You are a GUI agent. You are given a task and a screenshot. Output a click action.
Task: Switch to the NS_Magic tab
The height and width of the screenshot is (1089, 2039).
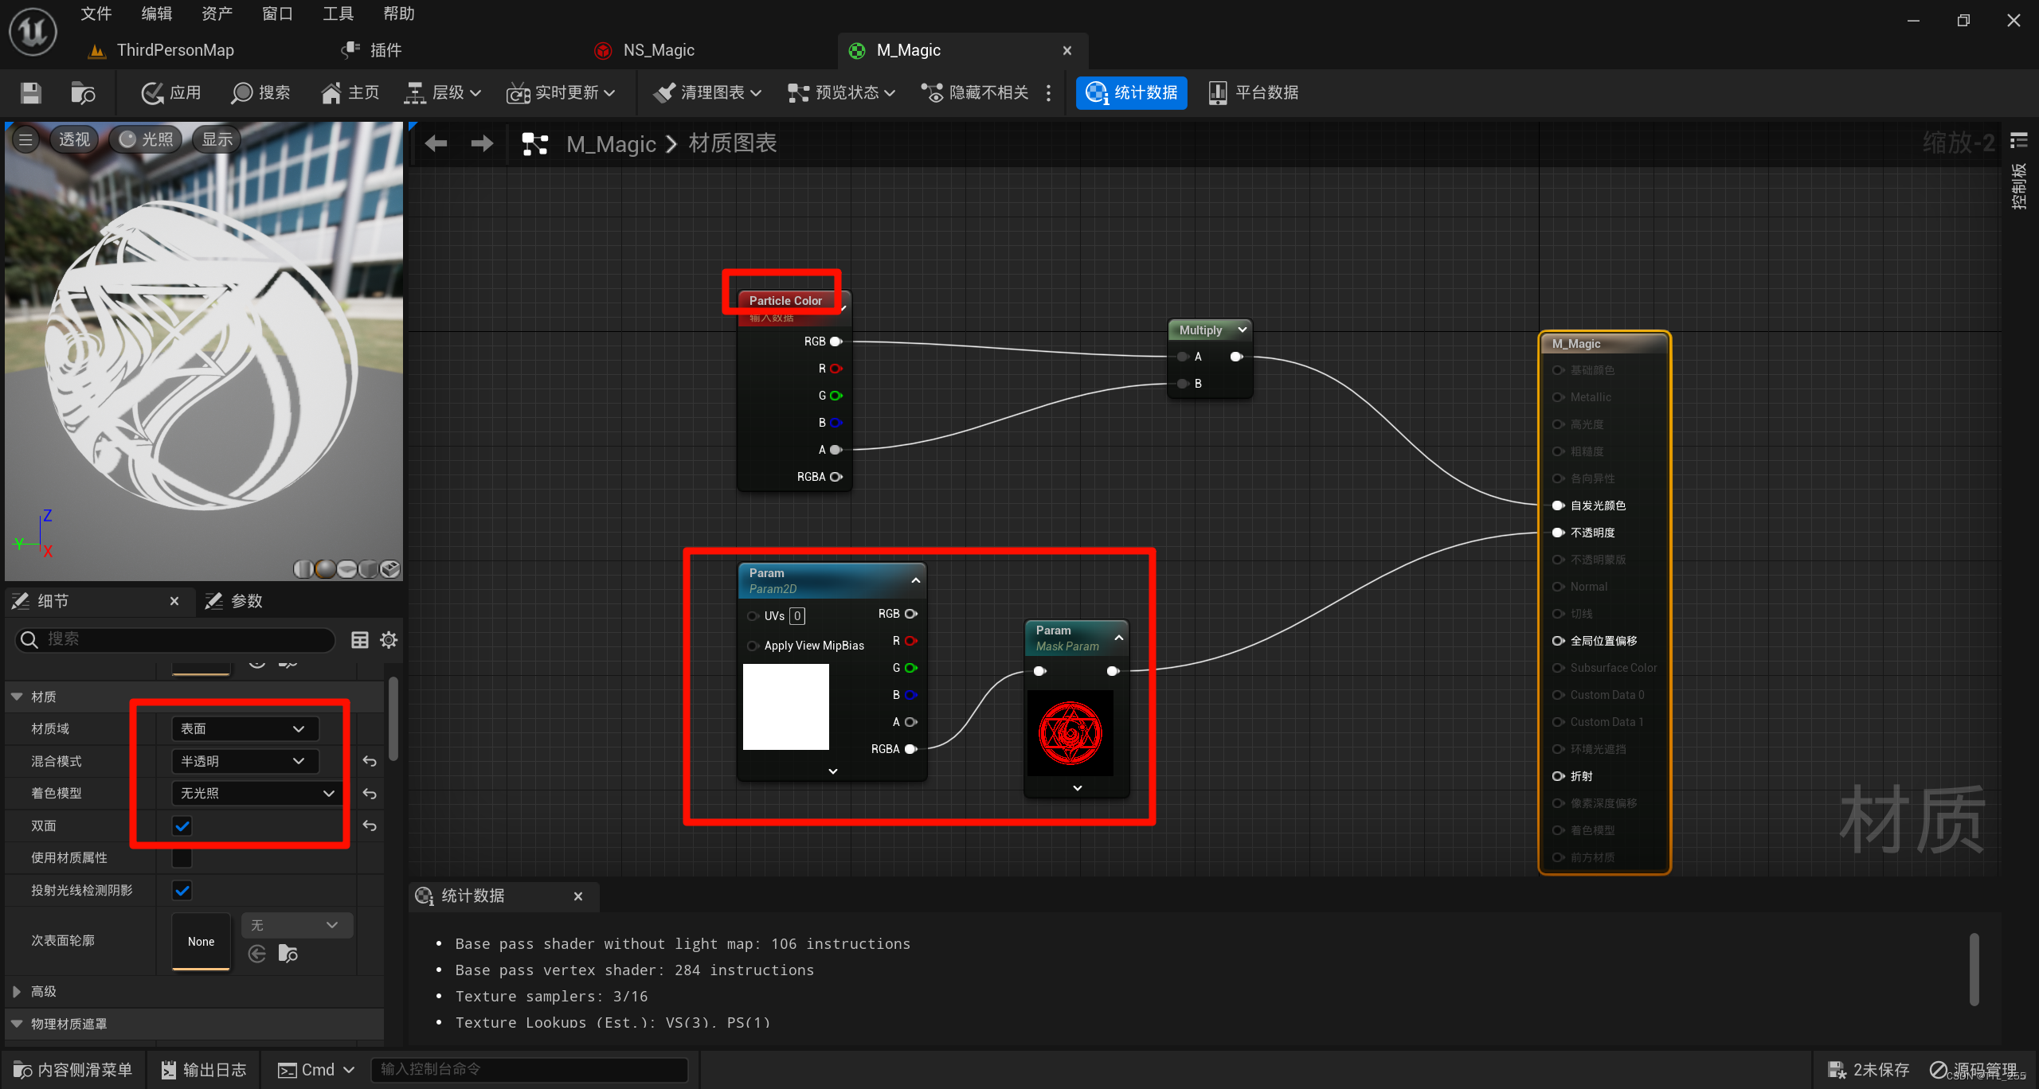658,50
